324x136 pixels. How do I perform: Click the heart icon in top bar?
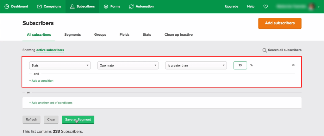click(266, 6)
